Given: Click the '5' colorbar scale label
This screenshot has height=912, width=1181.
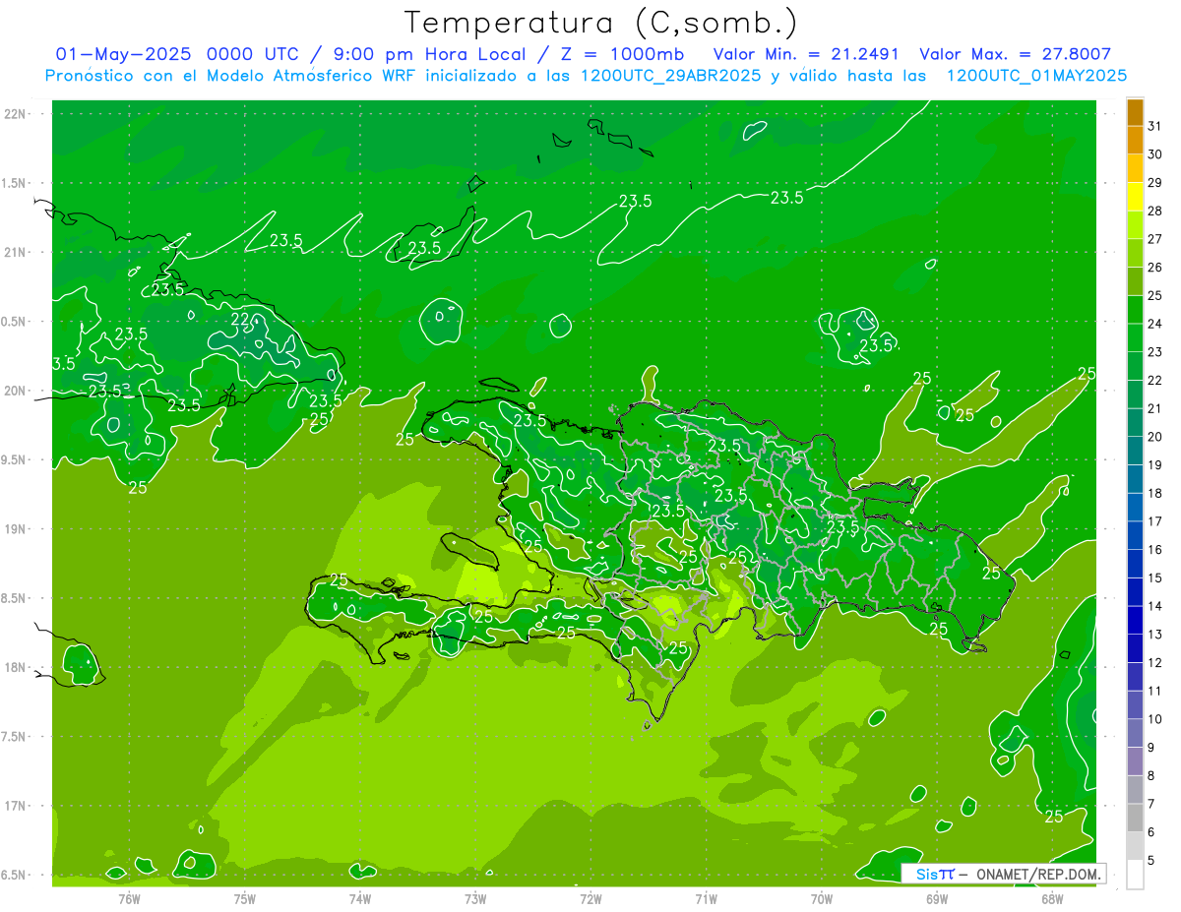Looking at the screenshot, I should click(x=1151, y=861).
